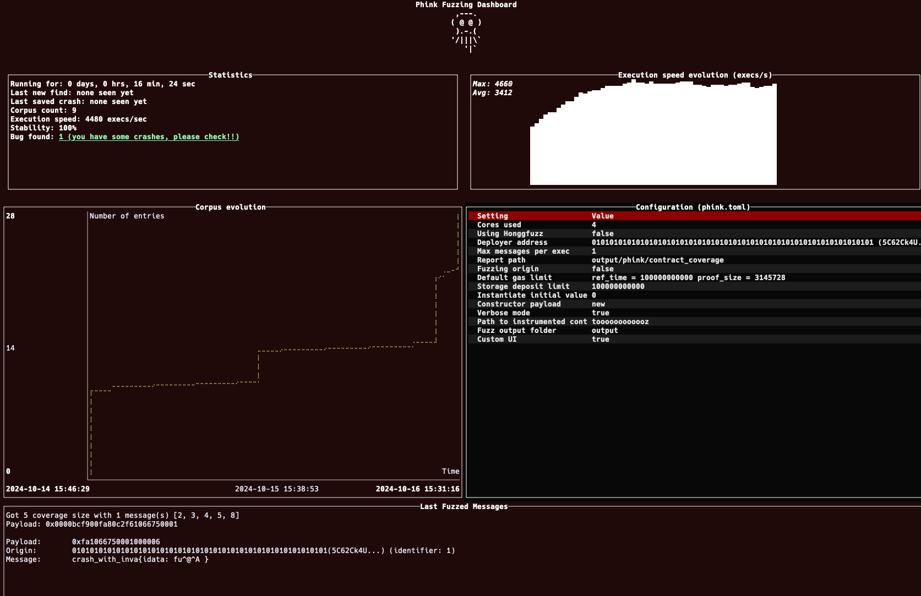Click the crash_with_inva message text

click(140, 559)
